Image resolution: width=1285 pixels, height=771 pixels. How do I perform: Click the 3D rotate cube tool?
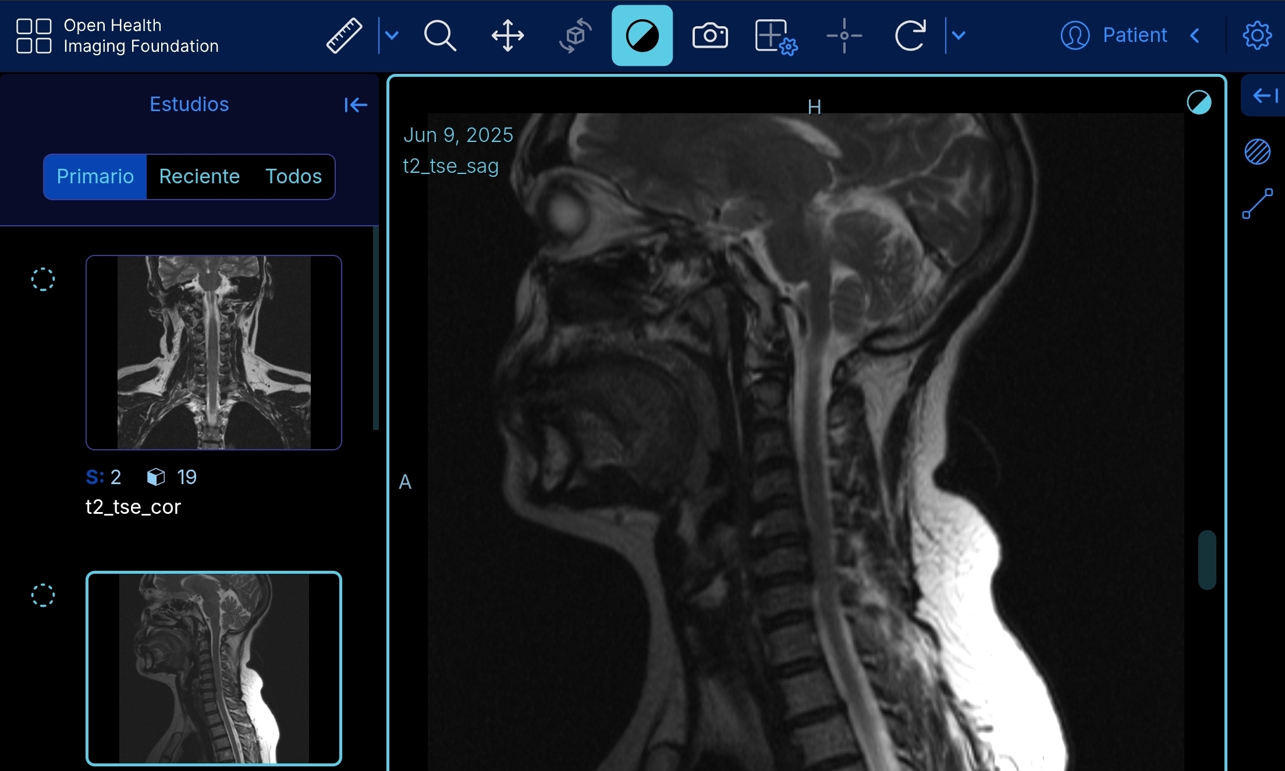click(x=575, y=35)
